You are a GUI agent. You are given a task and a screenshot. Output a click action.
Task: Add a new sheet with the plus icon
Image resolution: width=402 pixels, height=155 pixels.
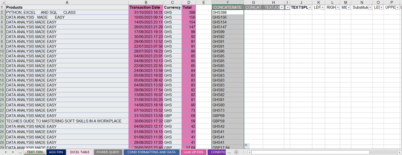[x=236, y=152]
